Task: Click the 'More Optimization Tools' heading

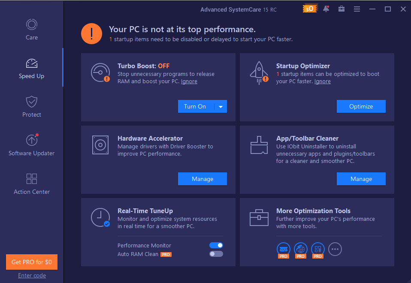Action: click(313, 211)
